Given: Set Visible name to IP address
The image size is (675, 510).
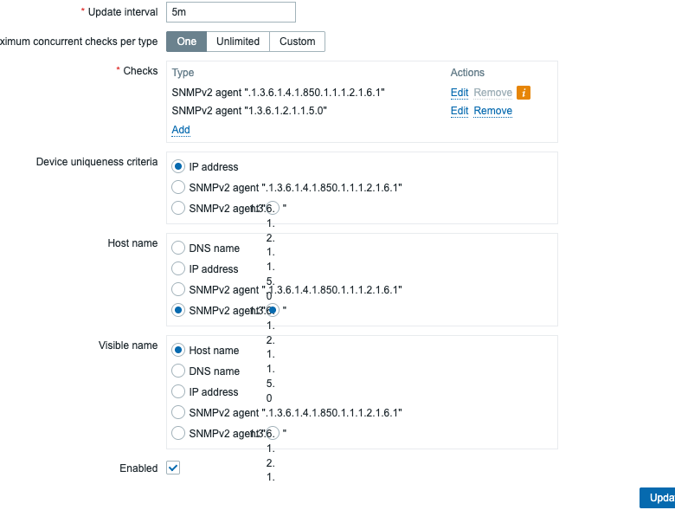Looking at the screenshot, I should (178, 391).
